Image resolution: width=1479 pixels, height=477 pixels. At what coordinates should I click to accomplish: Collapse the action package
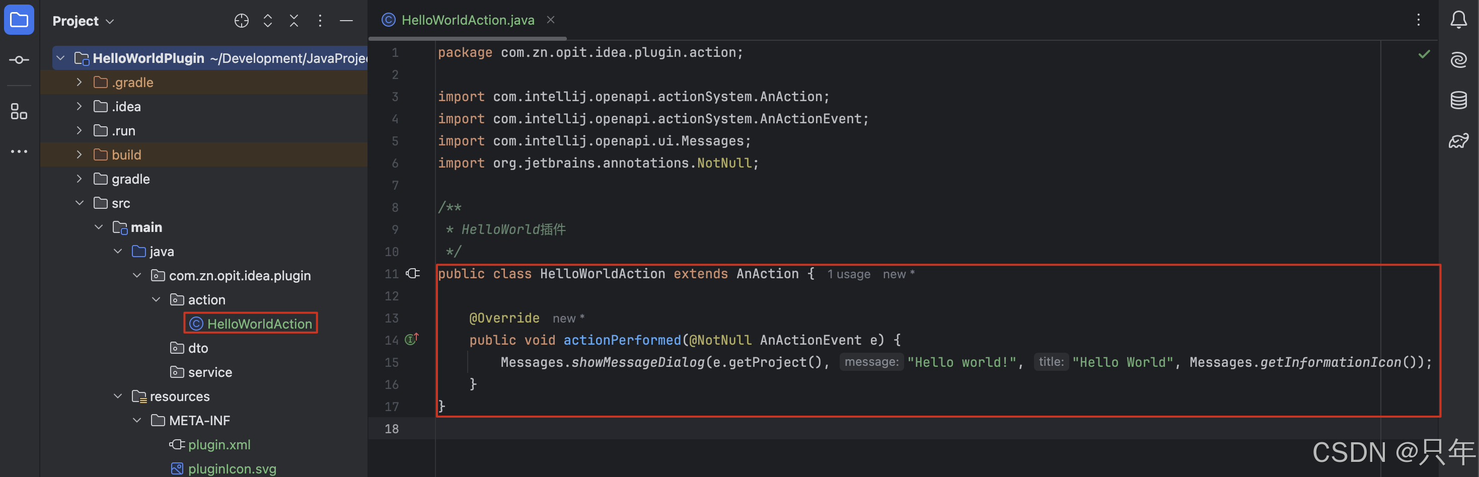pos(156,299)
